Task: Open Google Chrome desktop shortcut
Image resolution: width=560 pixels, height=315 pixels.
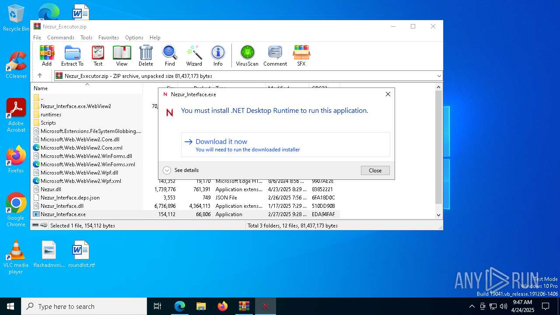Action: 16,210
